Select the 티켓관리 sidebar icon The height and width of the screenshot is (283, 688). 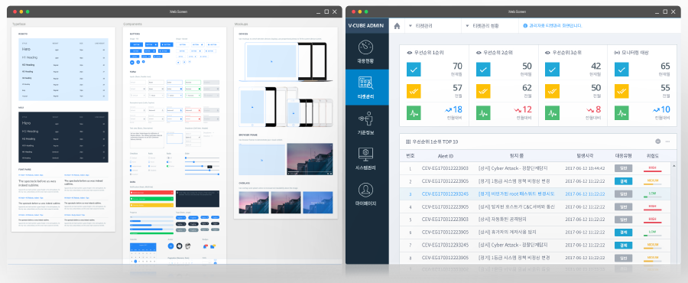pos(365,82)
